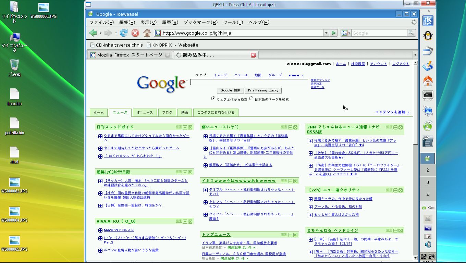466x263 pixels.
Task: Click the Google 検索 button
Action: pos(230,90)
